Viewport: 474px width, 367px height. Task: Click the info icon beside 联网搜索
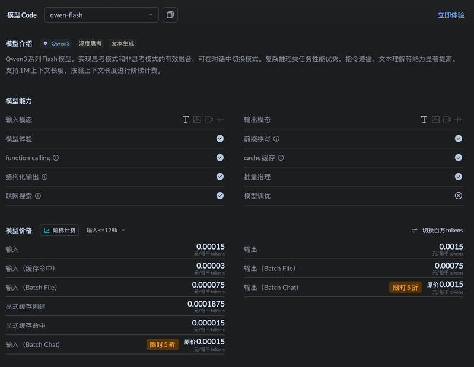coord(38,196)
